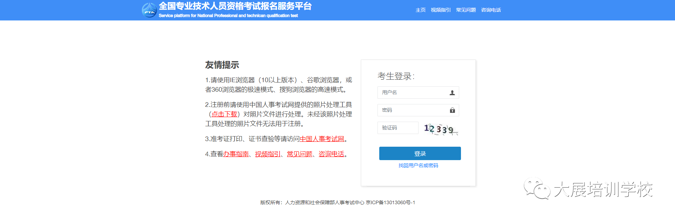The width and height of the screenshot is (675, 219).
Task: Open the 主页 navigation item
Action: point(420,10)
